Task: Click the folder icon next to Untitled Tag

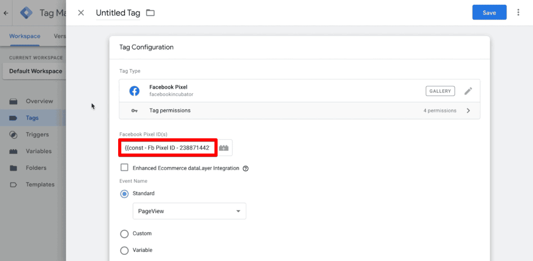Action: pos(150,13)
